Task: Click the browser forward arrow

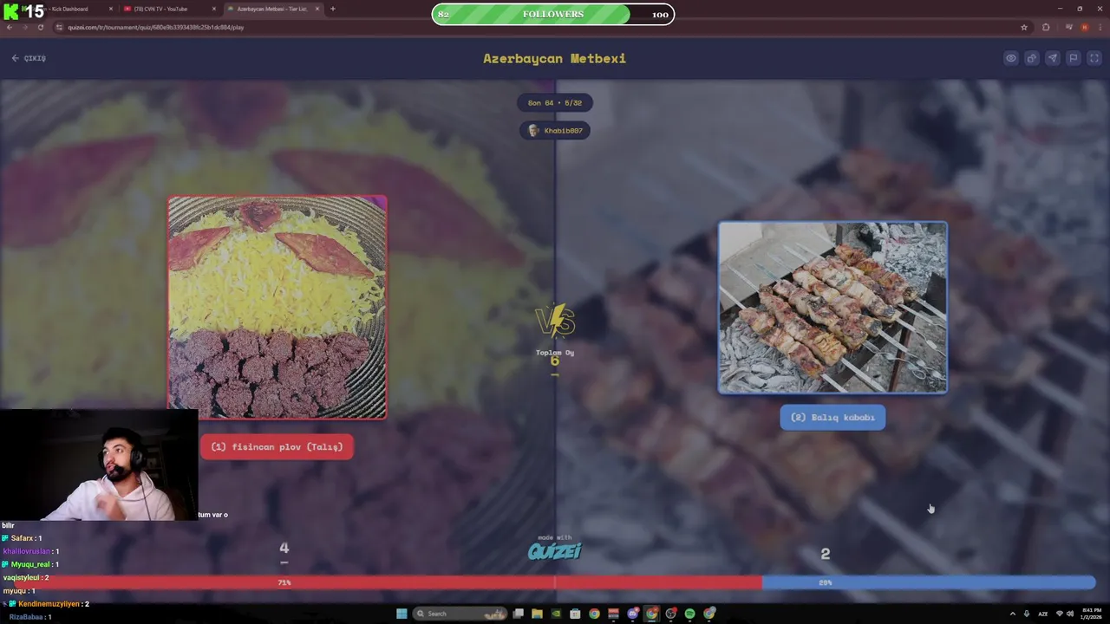Action: (x=25, y=27)
